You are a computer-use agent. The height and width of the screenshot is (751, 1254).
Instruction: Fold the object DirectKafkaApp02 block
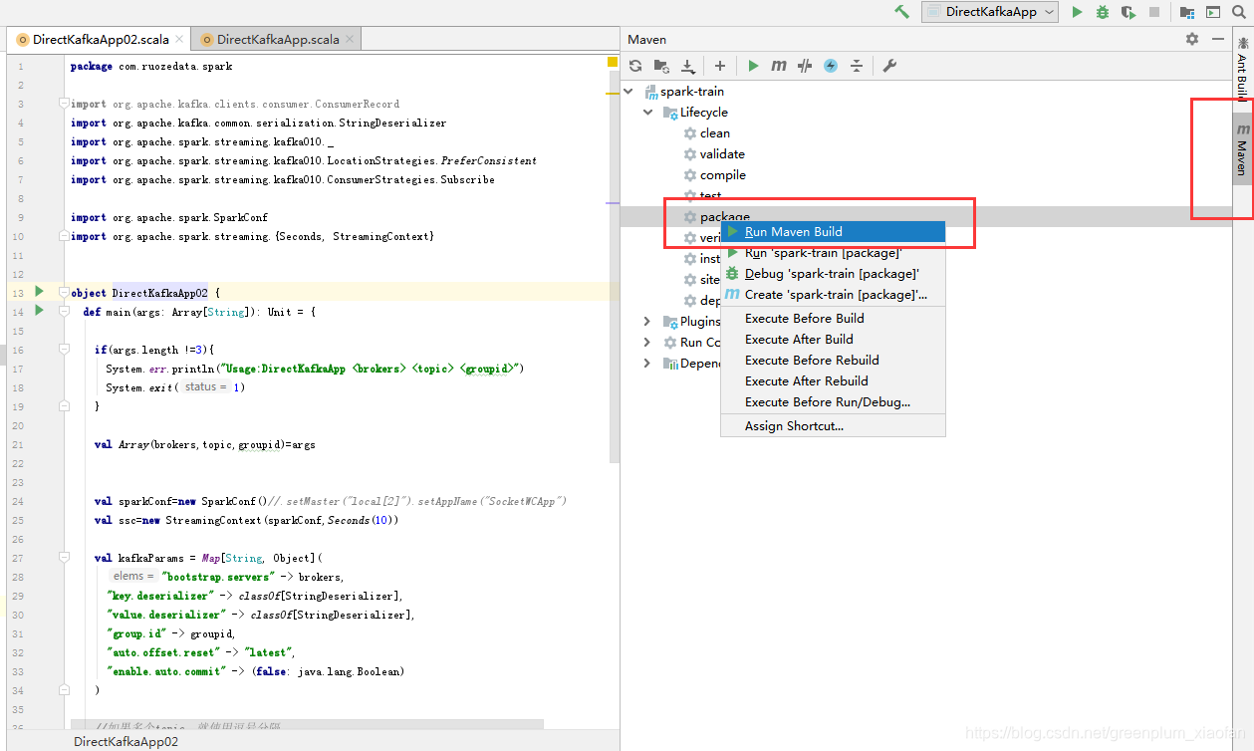64,293
